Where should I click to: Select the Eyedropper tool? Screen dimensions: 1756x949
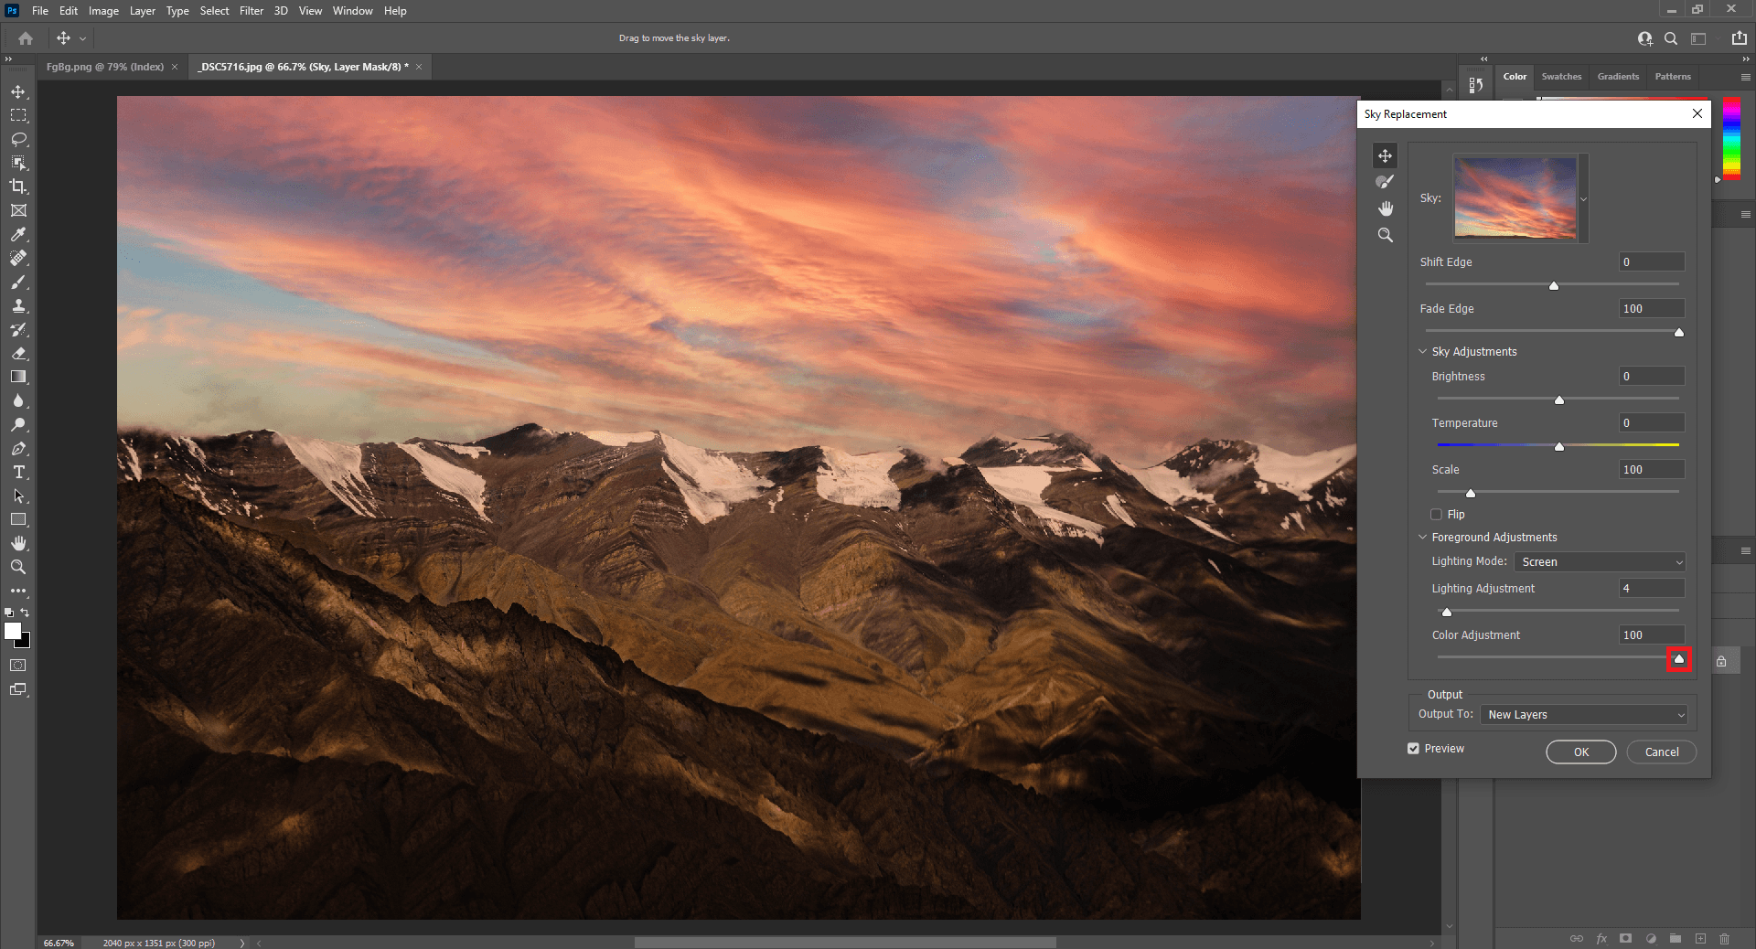click(x=18, y=234)
